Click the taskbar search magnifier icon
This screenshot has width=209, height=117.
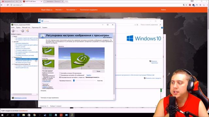click(8, 115)
